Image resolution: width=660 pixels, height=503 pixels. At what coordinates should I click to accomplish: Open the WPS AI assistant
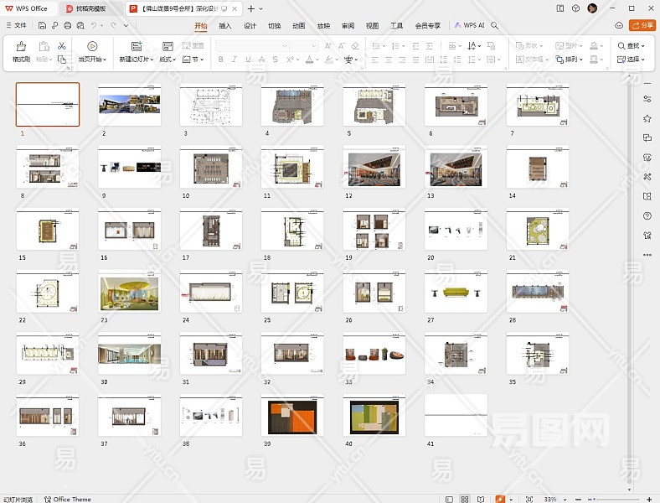[x=470, y=26]
